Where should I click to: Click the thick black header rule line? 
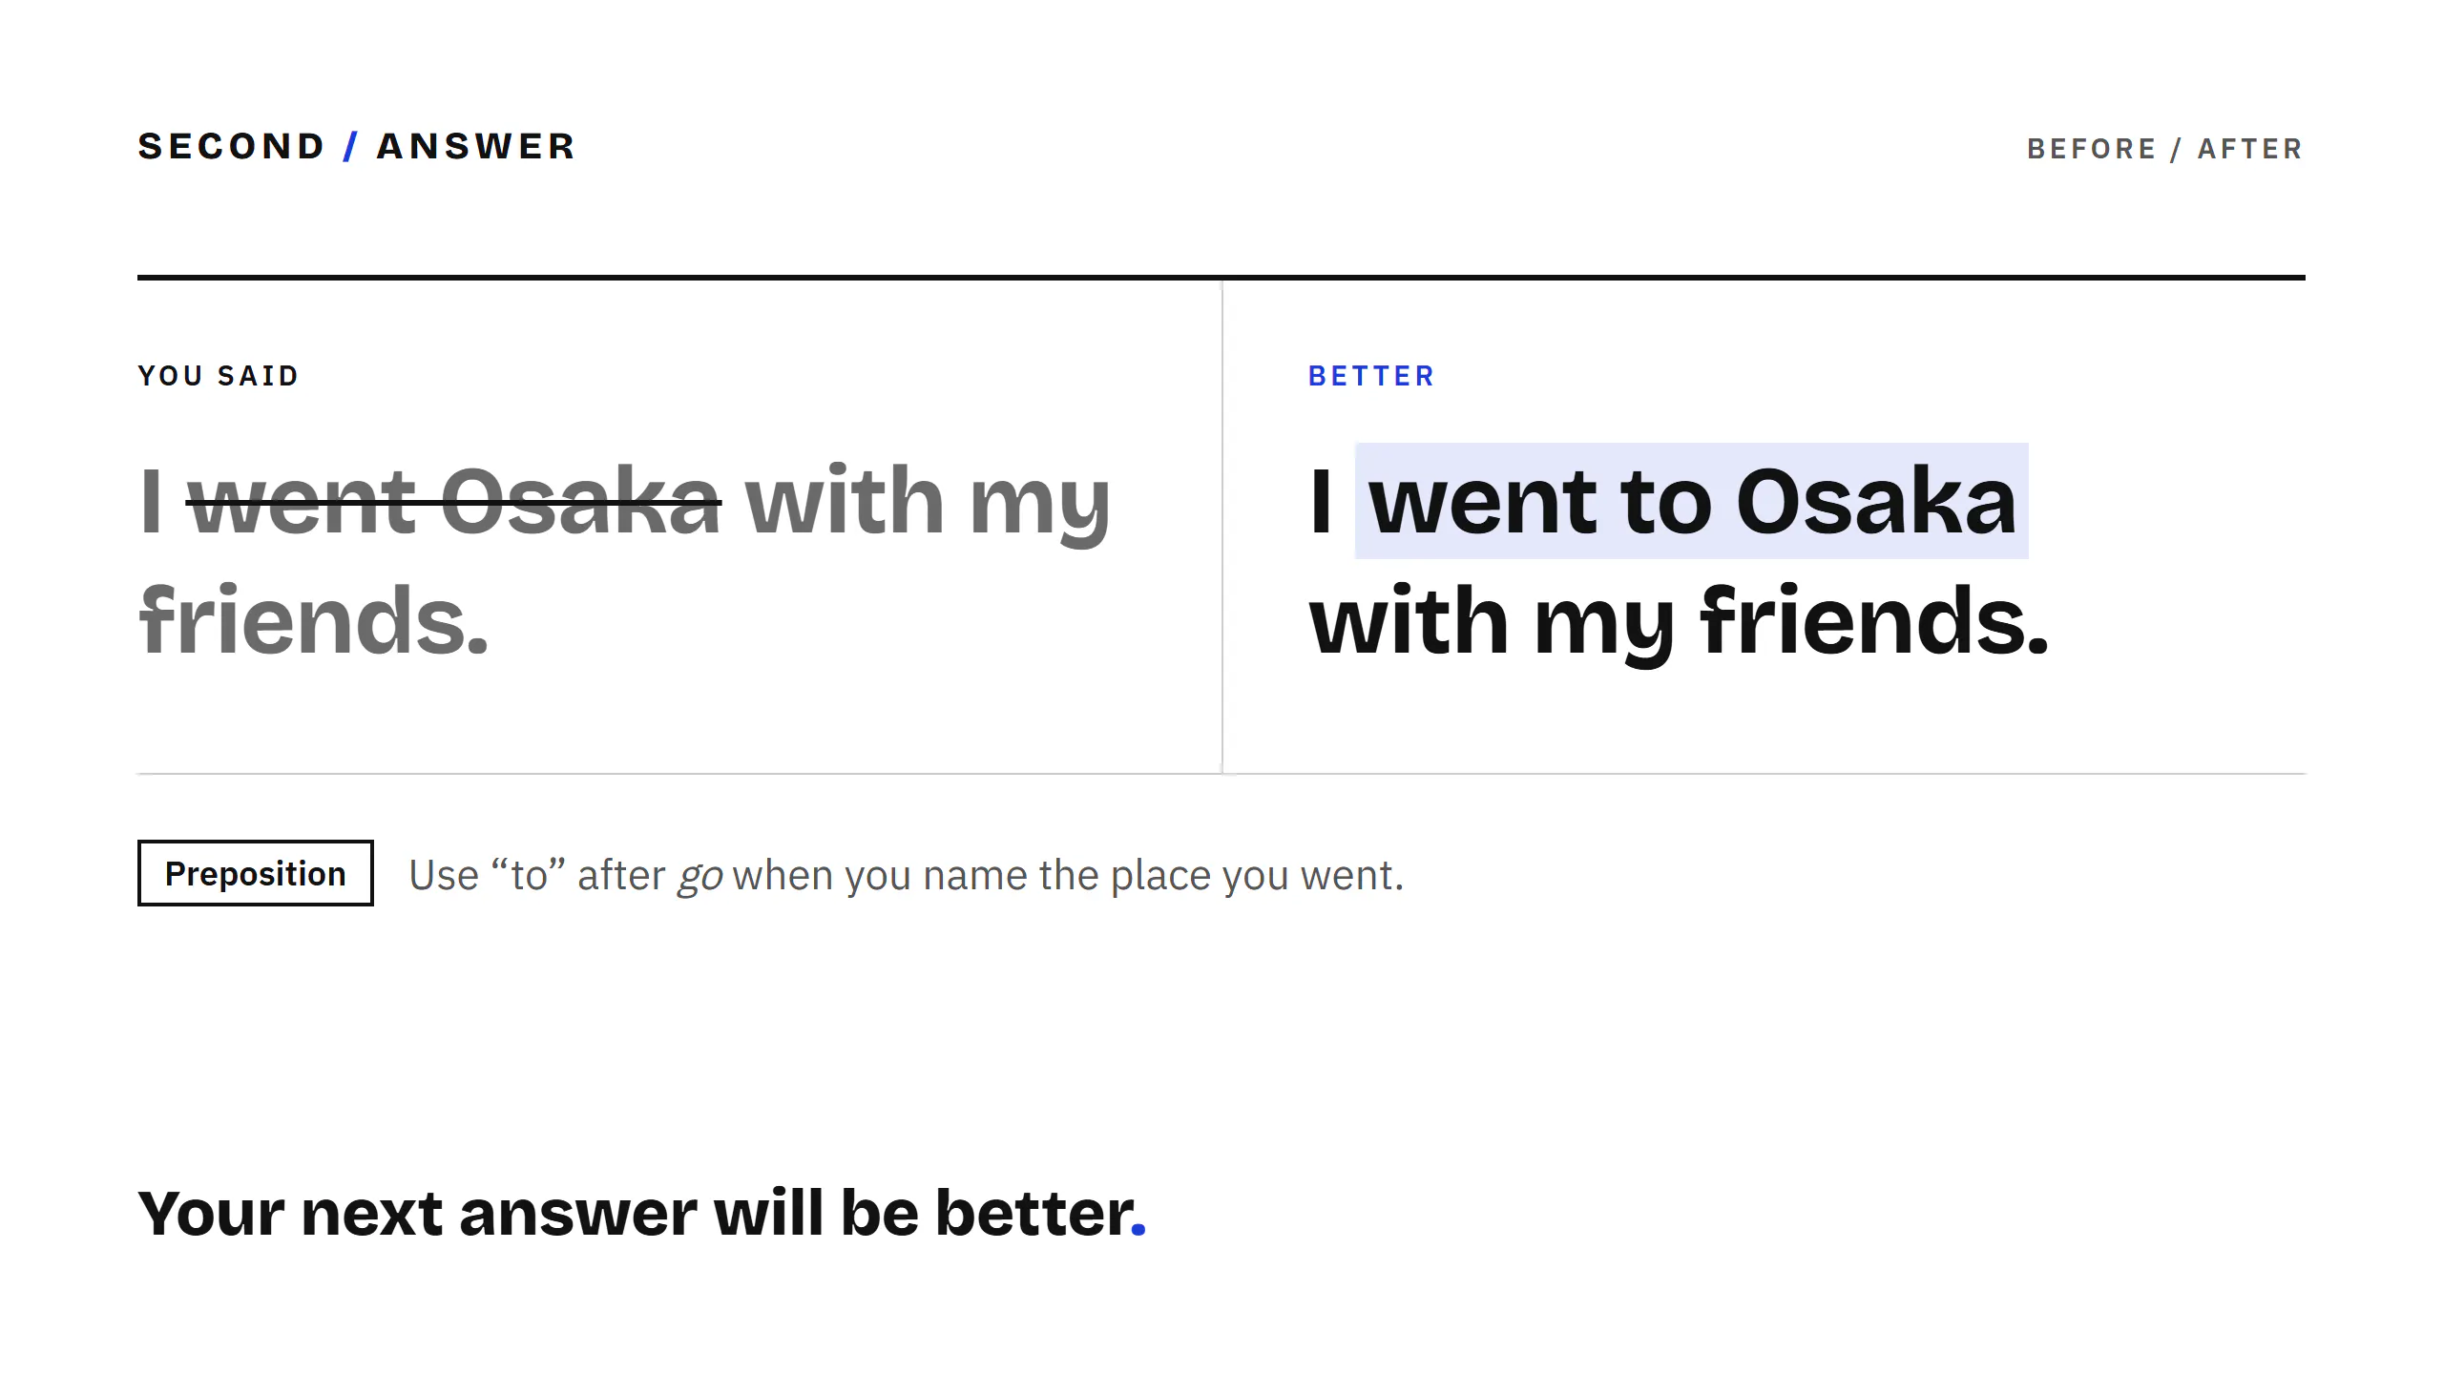click(1221, 278)
